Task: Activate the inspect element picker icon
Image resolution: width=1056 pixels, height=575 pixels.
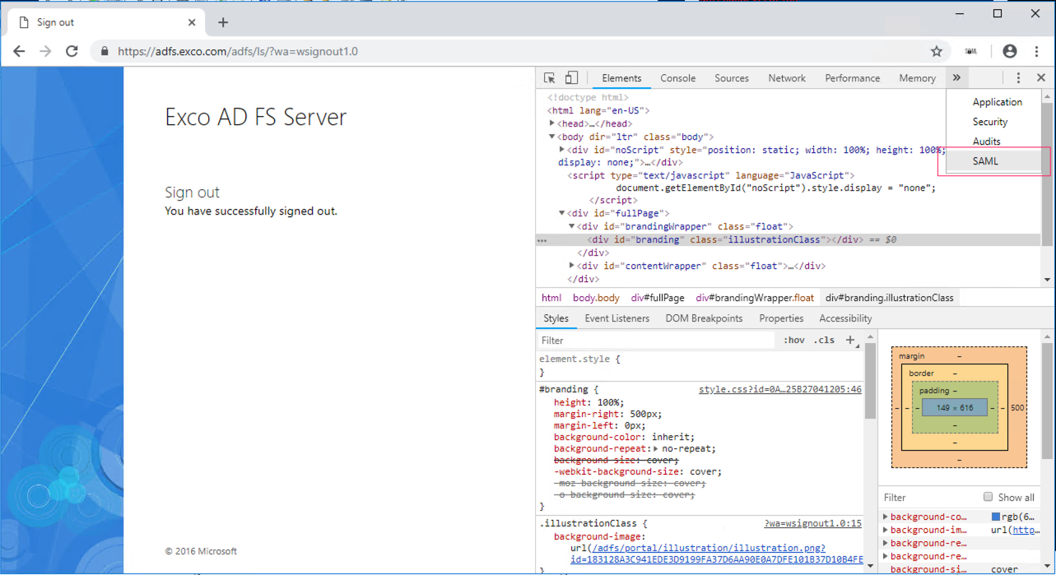Action: point(550,78)
